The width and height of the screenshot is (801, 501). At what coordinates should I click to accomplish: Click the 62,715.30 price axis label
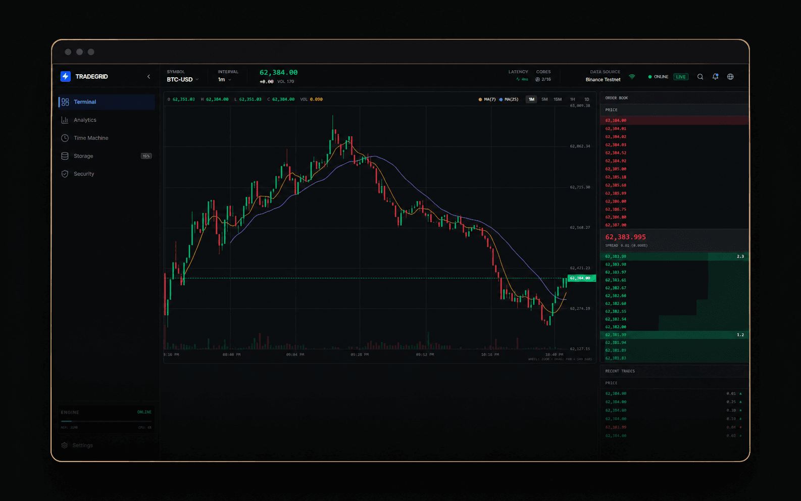[x=580, y=187]
